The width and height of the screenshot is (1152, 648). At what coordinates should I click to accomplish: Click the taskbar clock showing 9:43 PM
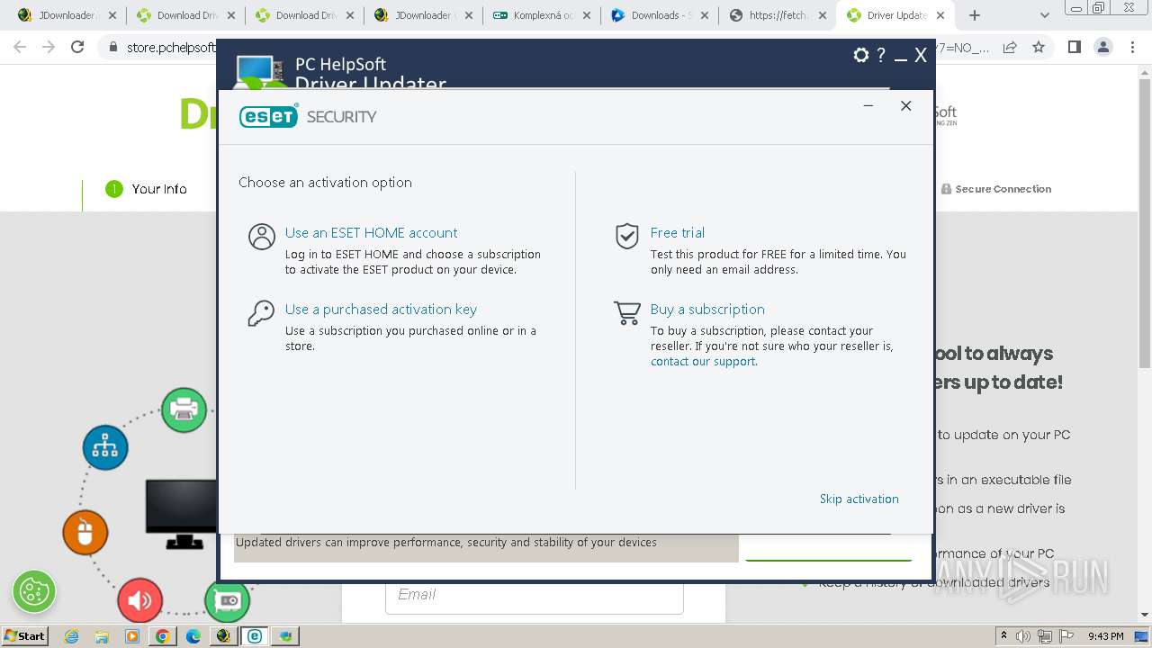(1105, 636)
